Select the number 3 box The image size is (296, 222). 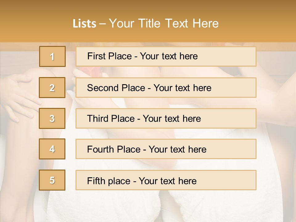(52, 118)
